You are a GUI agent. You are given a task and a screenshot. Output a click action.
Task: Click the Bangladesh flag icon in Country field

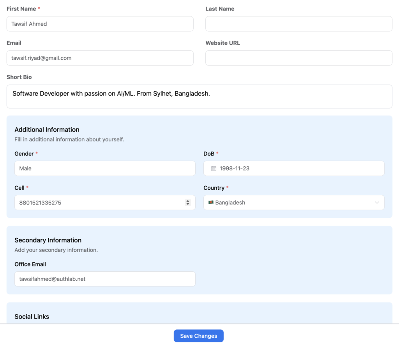pyautogui.click(x=212, y=203)
